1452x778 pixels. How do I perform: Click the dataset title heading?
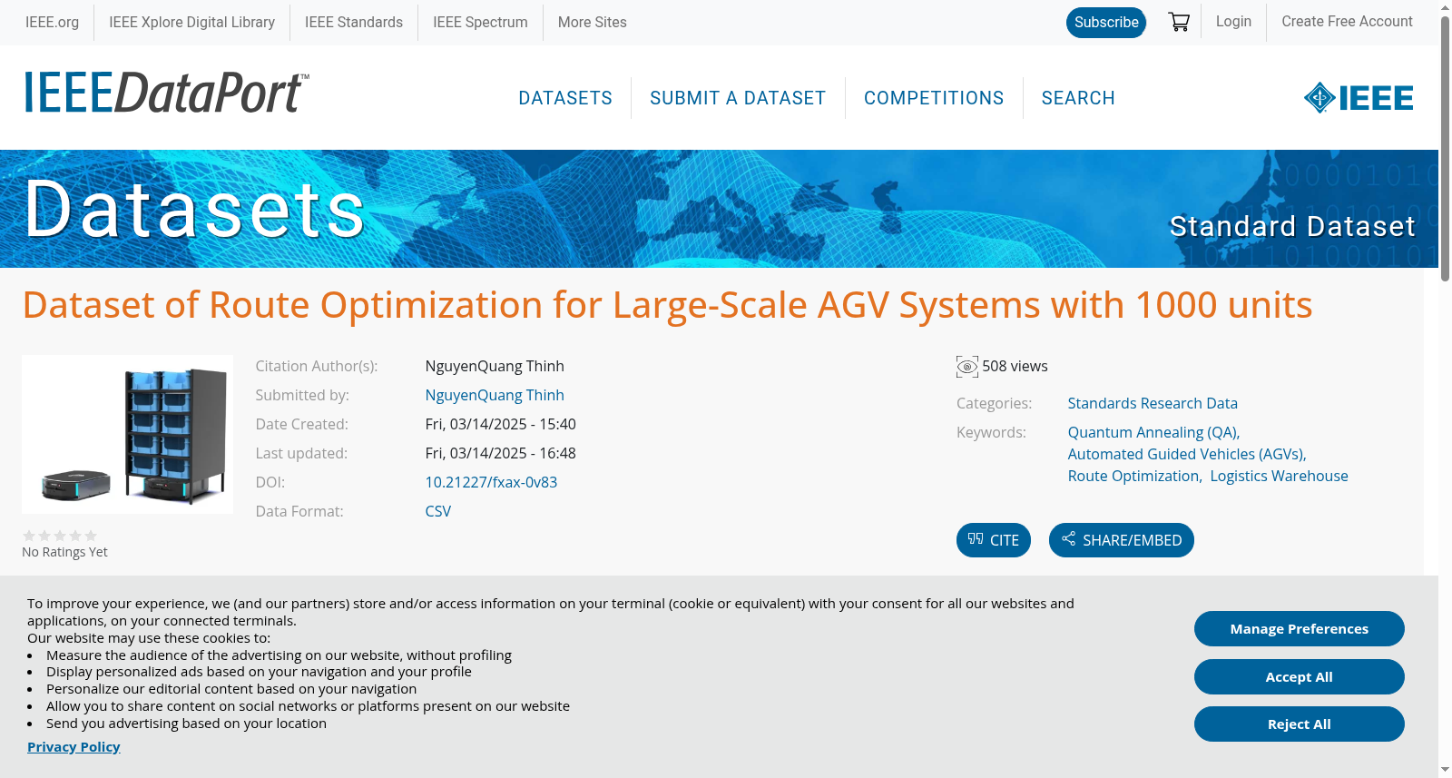click(667, 305)
